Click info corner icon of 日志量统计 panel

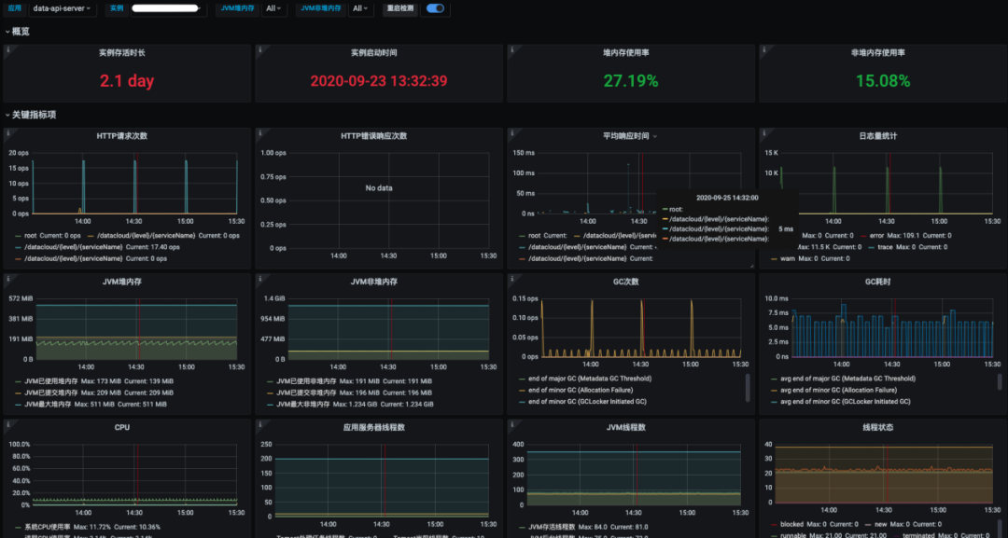(763, 133)
